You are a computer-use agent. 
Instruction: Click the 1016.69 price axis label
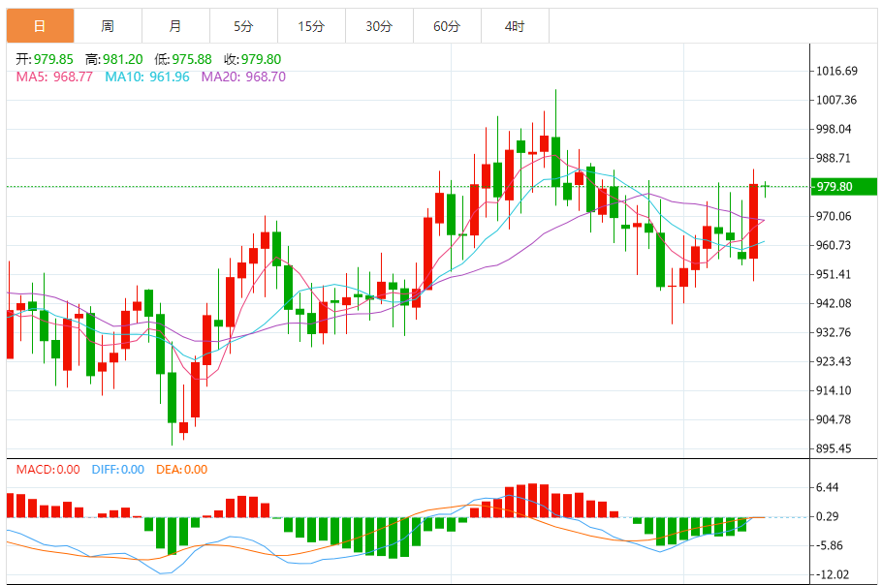coord(837,71)
